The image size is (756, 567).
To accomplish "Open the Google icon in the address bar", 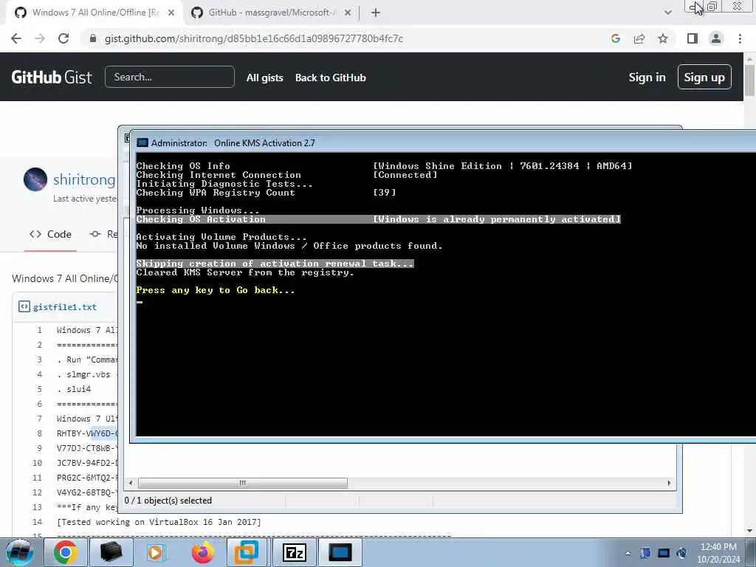I will (615, 38).
